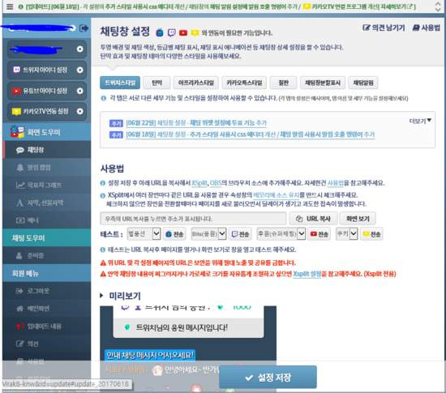Select the 탄막 tab
The width and height of the screenshot is (446, 393).
pyautogui.click(x=157, y=83)
